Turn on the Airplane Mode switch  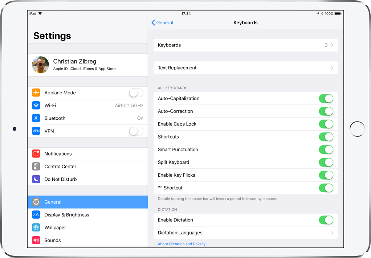coord(136,93)
